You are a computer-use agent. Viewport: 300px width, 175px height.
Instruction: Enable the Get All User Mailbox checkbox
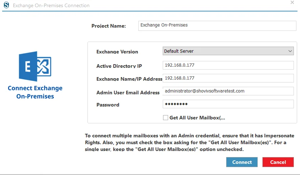tap(166, 118)
